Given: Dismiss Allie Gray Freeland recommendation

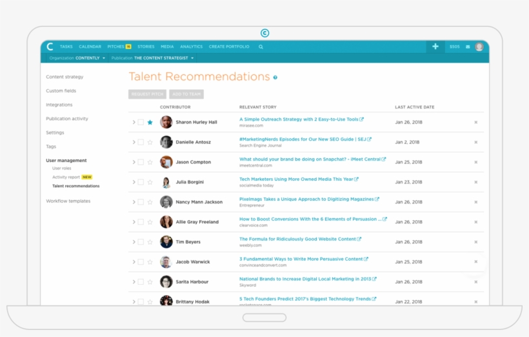Looking at the screenshot, I should [x=475, y=222].
